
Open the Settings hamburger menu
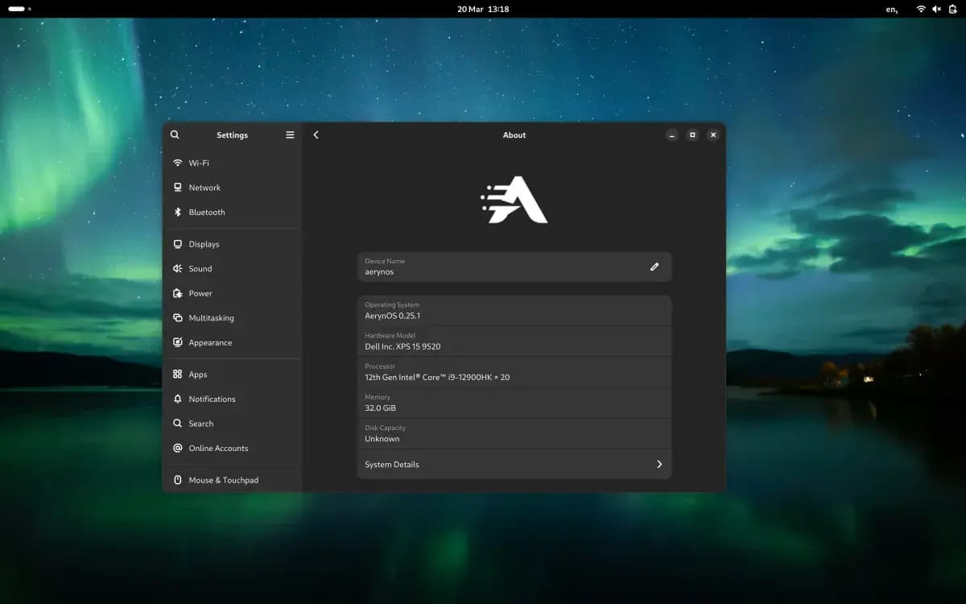[x=289, y=134]
